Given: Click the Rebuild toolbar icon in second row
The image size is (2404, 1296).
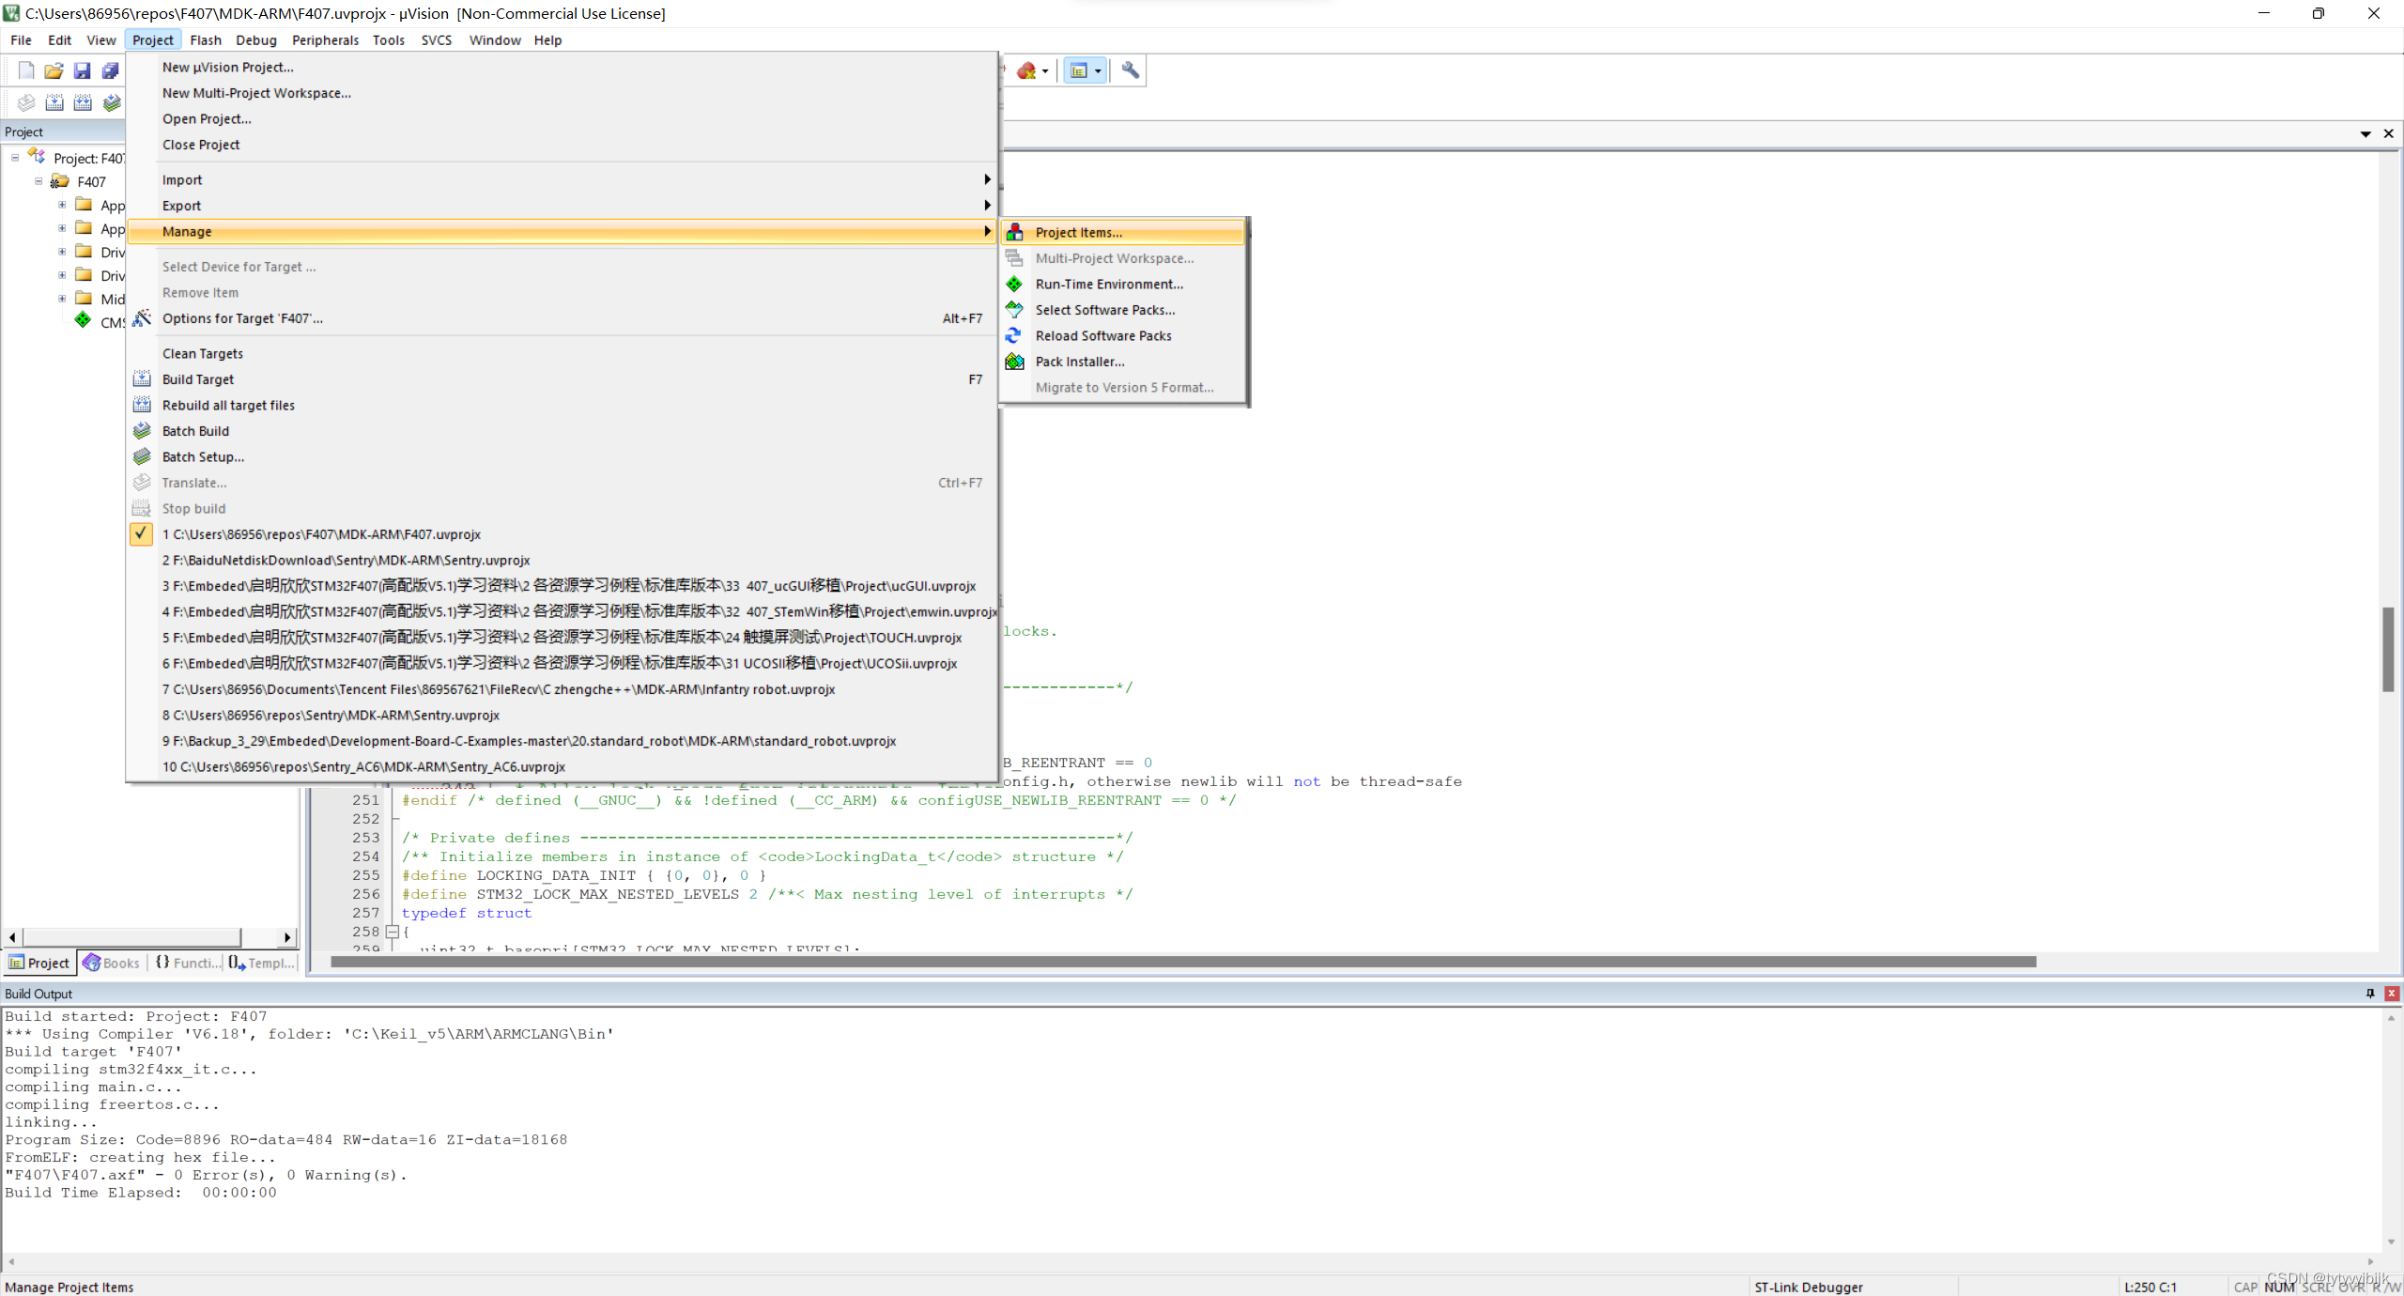Looking at the screenshot, I should [83, 102].
